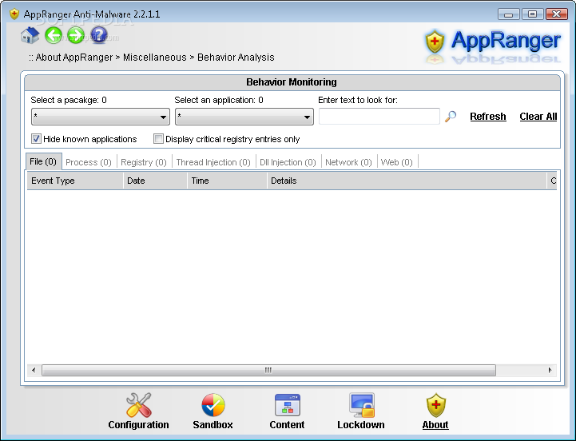The width and height of the screenshot is (576, 441).
Task: Click the magnifier search icon
Action: (451, 117)
